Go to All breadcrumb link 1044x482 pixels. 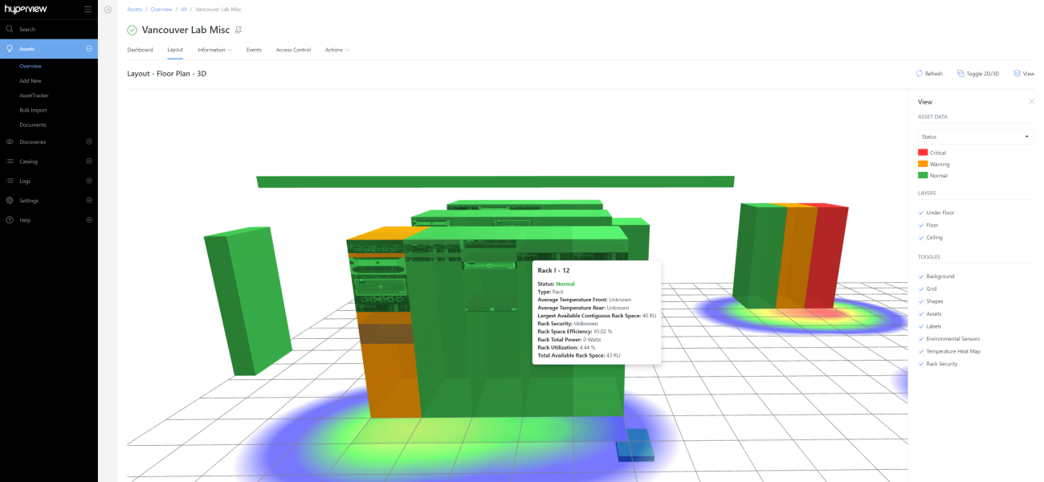[184, 9]
